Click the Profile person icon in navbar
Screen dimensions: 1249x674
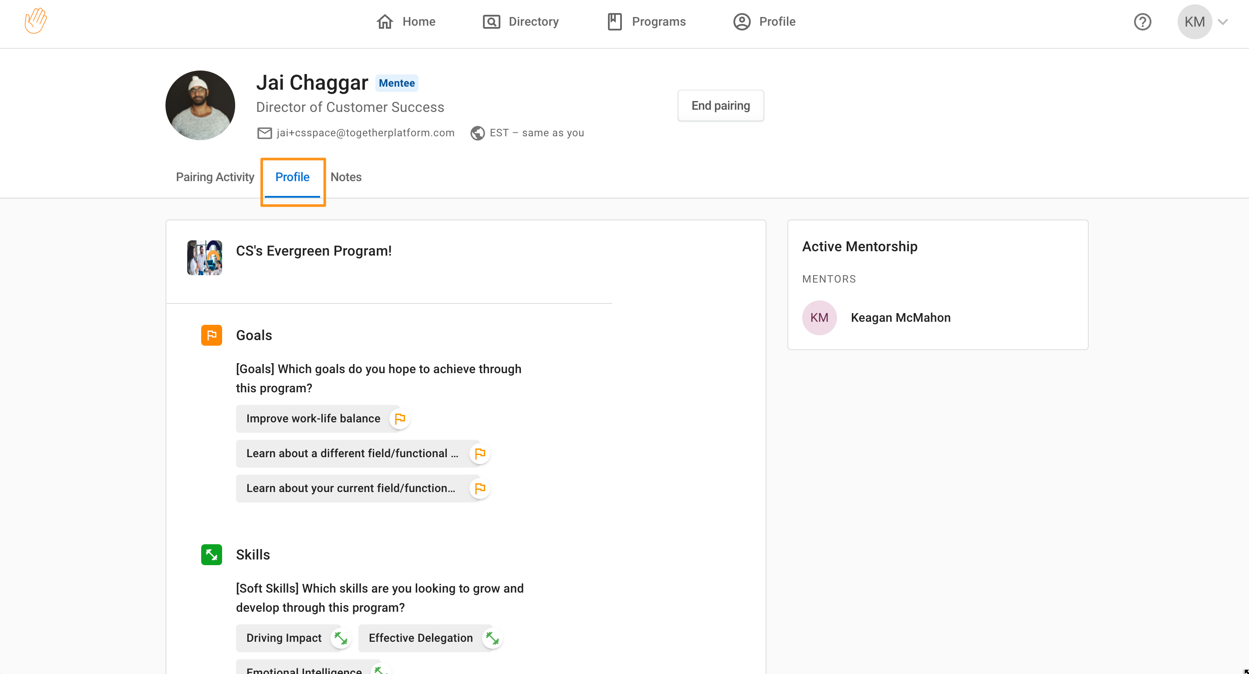click(x=741, y=22)
